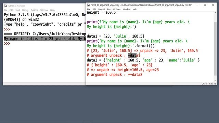Screen dimensions: 219x123
Task: Minimize the editor window
Action: pyautogui.click(x=197, y=5)
